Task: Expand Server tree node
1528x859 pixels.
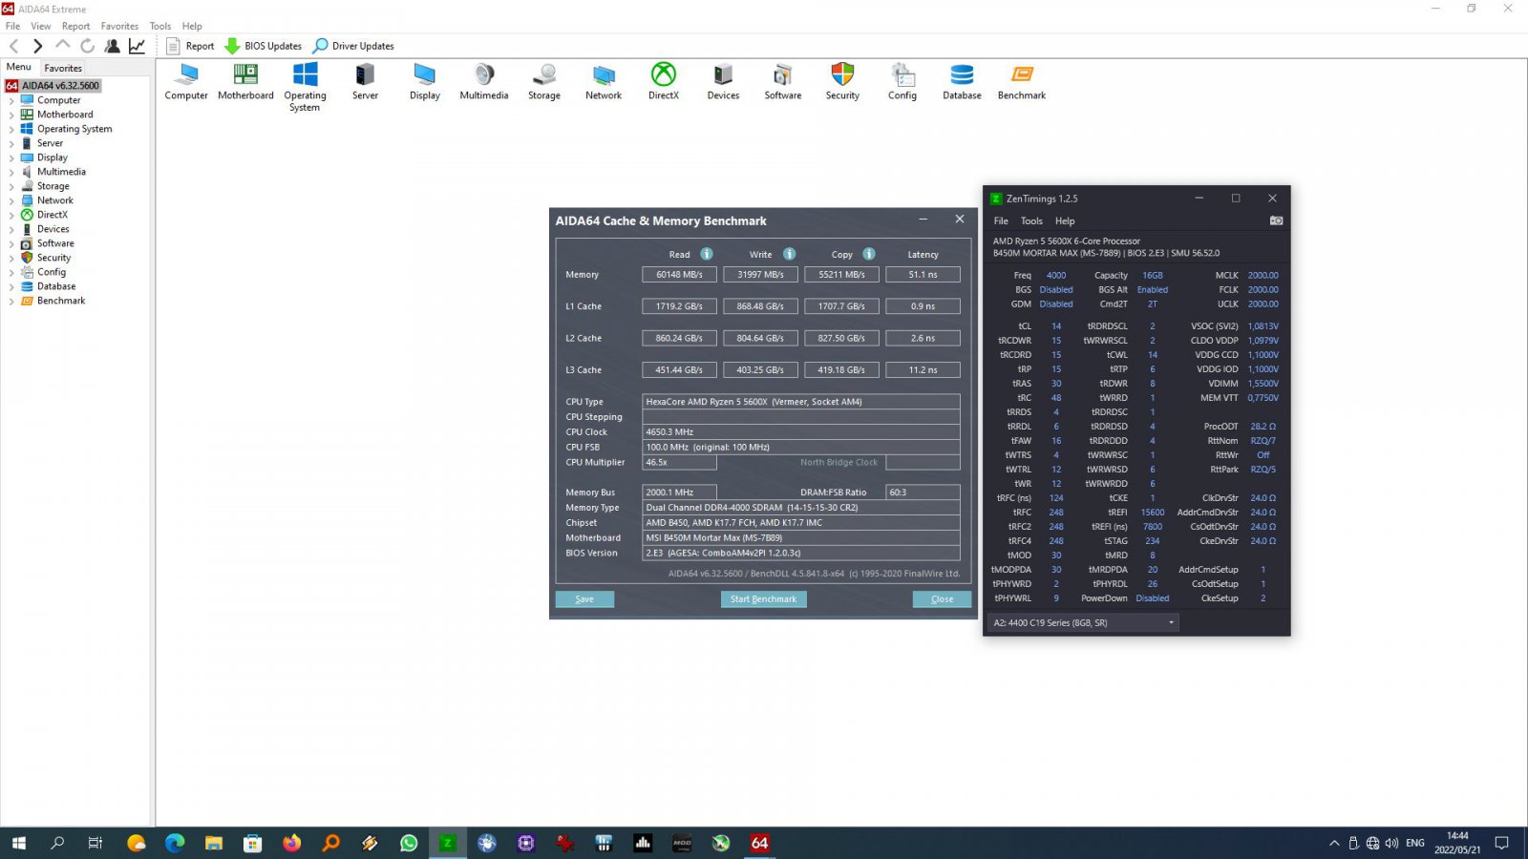Action: click(x=11, y=143)
